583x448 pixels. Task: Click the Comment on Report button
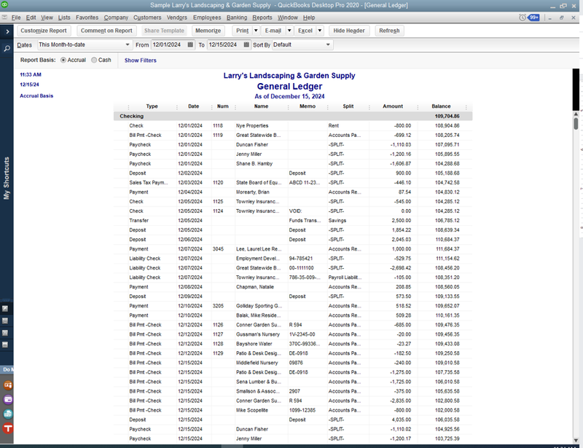tap(106, 31)
